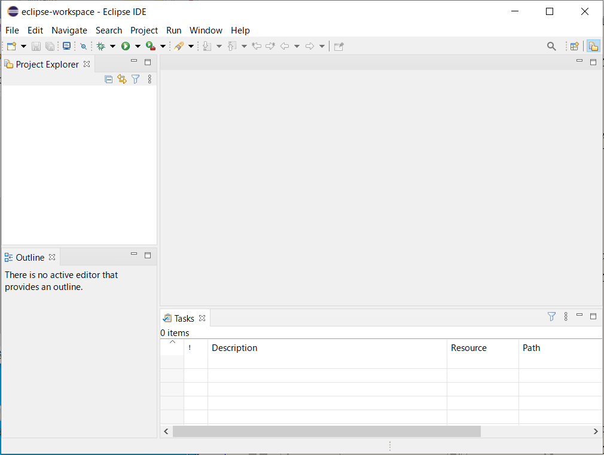Sort by the Path column header

(560, 348)
